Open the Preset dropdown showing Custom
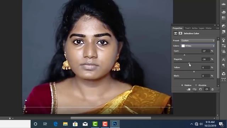Image resolution: width=227 pixels, height=128 pixels. pyautogui.click(x=198, y=41)
